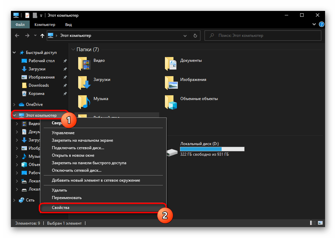Open the Вид ribbon tab

point(68,25)
